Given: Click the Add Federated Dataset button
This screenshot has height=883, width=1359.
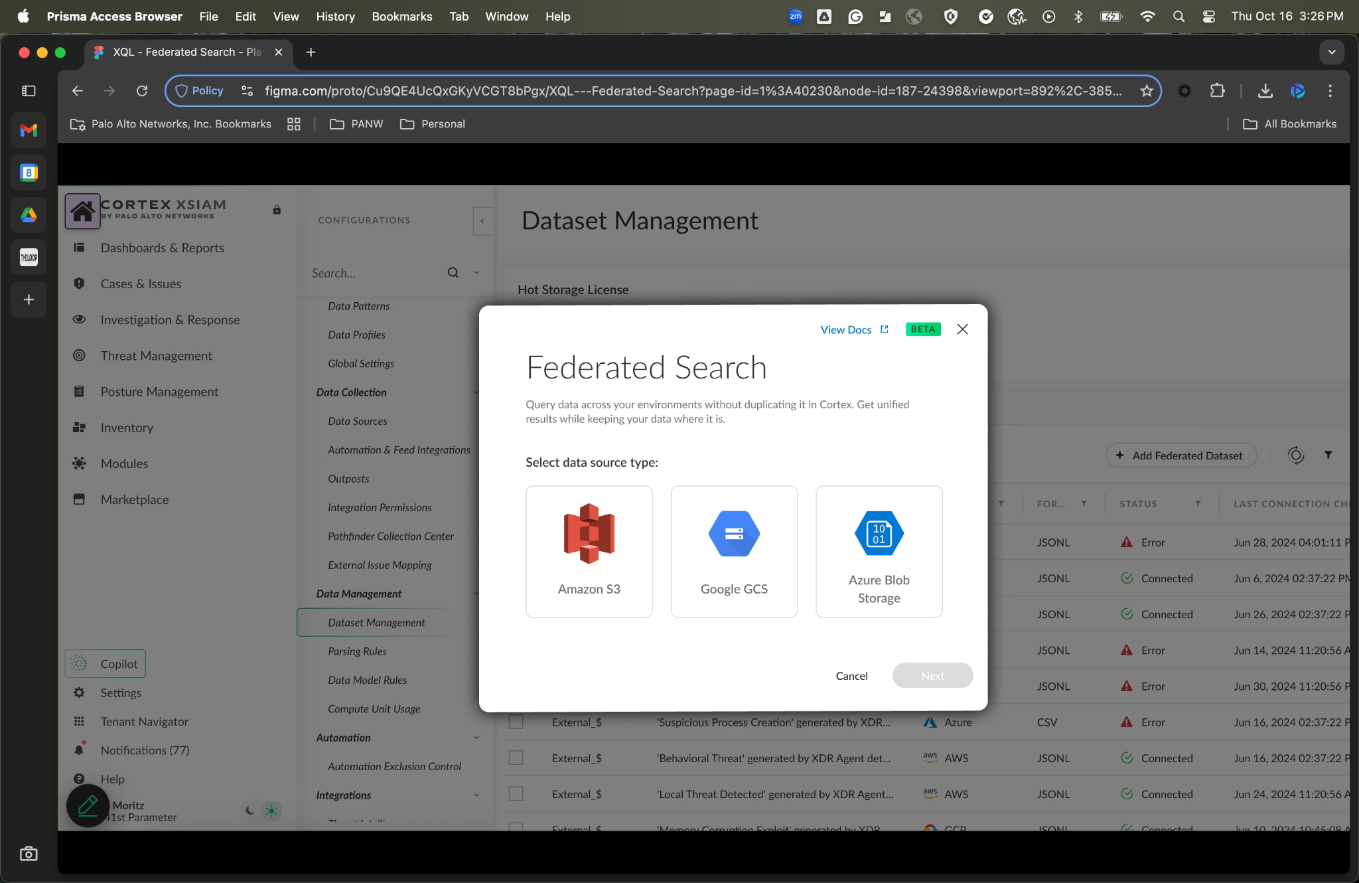Looking at the screenshot, I should [1180, 455].
